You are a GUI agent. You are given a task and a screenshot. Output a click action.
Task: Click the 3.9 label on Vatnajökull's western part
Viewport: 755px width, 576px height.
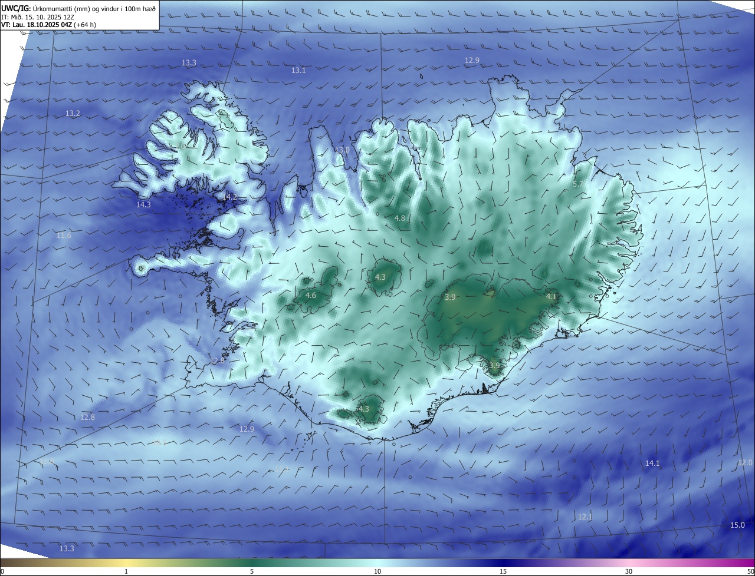point(450,297)
